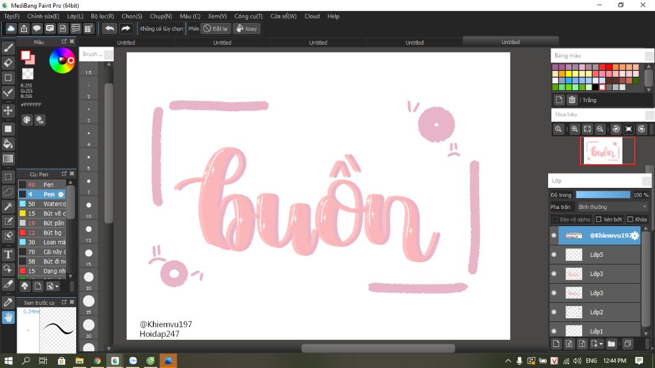
Task: Zoom in using navigator magnifier plus
Action: pyautogui.click(x=574, y=129)
